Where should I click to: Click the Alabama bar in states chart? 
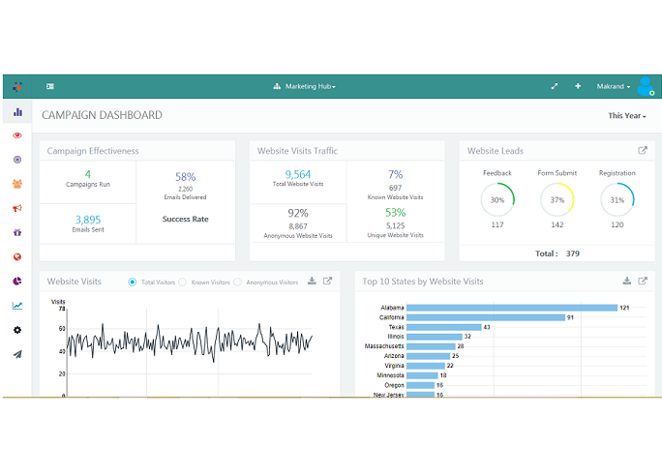[x=511, y=308]
